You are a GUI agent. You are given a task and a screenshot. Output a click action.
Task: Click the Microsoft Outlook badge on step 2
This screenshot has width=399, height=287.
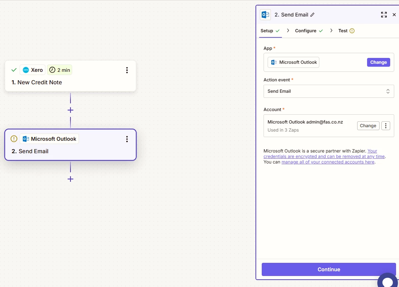(49, 139)
